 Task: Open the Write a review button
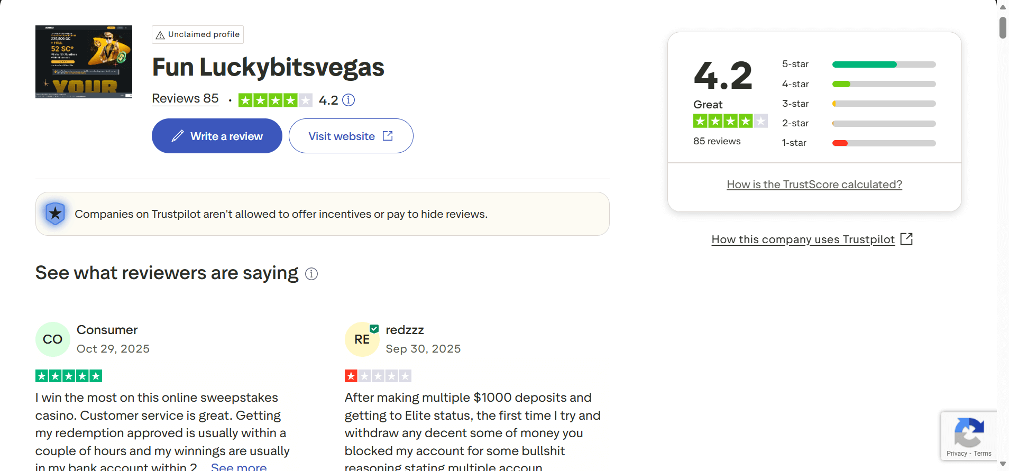pos(217,136)
